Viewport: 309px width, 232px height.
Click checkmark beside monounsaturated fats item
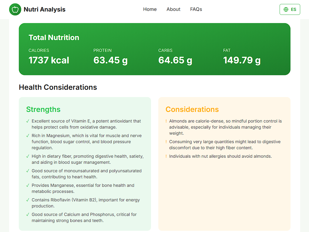pos(28,171)
